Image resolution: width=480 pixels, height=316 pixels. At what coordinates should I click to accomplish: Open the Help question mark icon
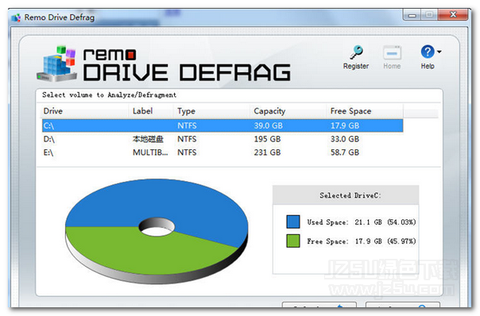tap(428, 52)
